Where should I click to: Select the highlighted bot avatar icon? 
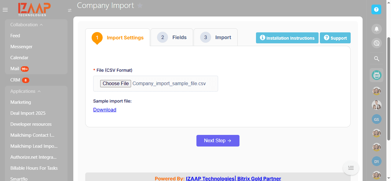(x=376, y=75)
